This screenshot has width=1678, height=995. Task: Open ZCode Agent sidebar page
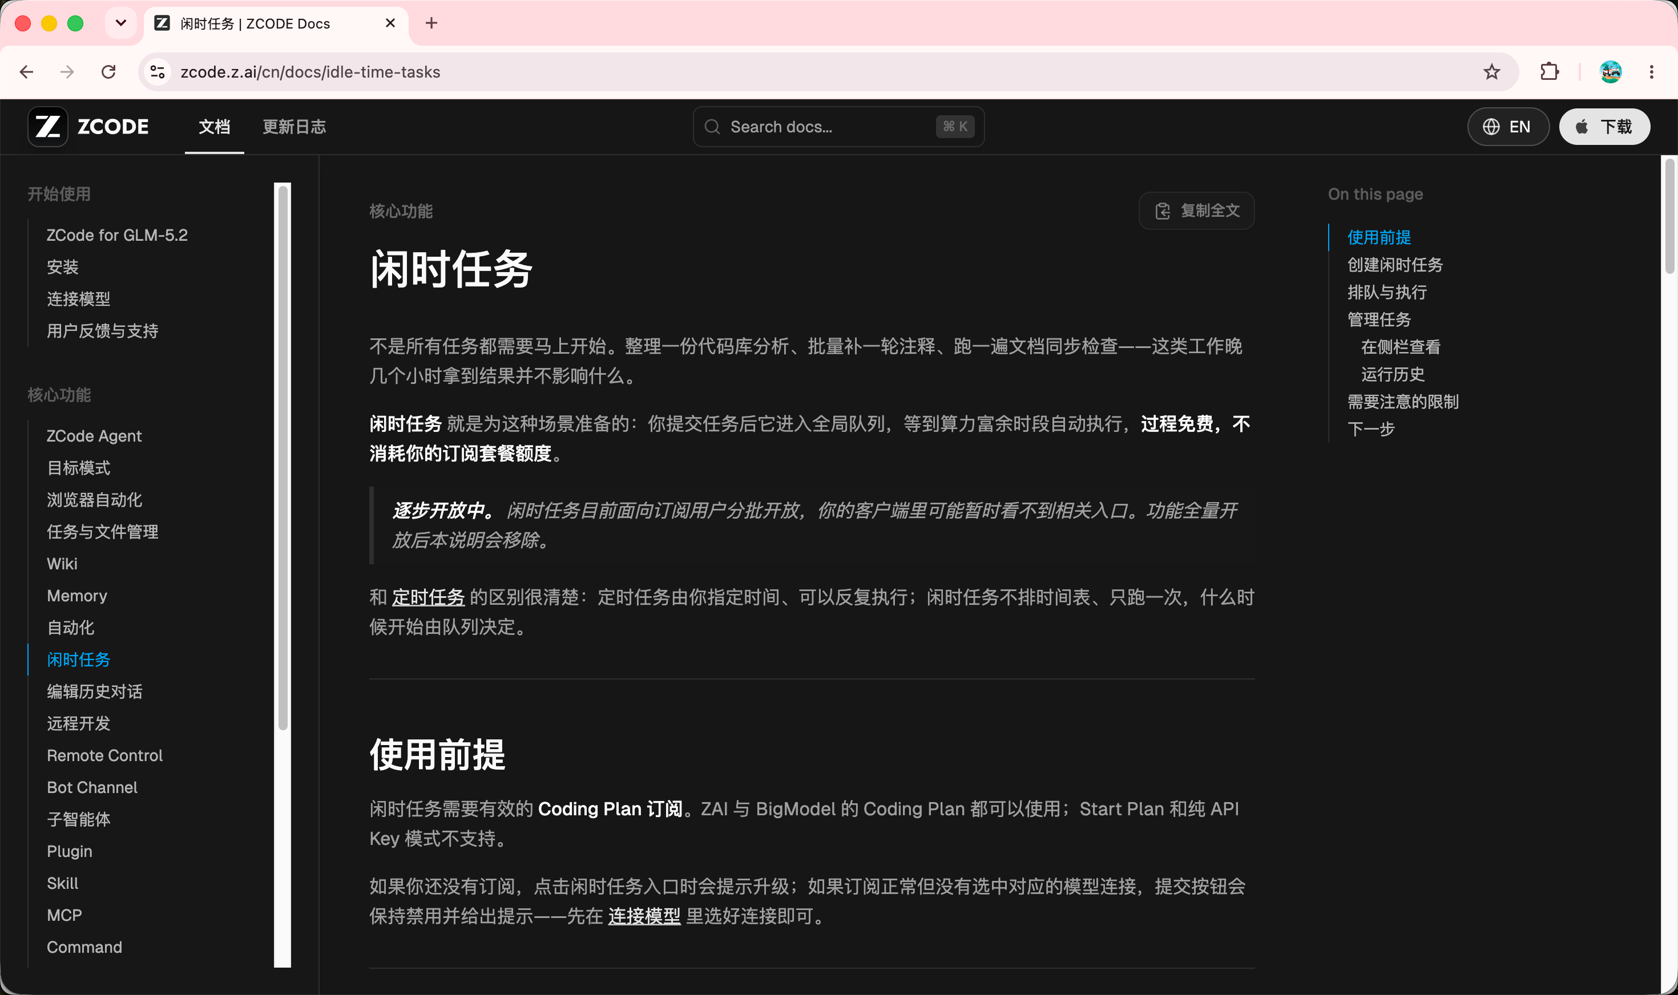(95, 436)
